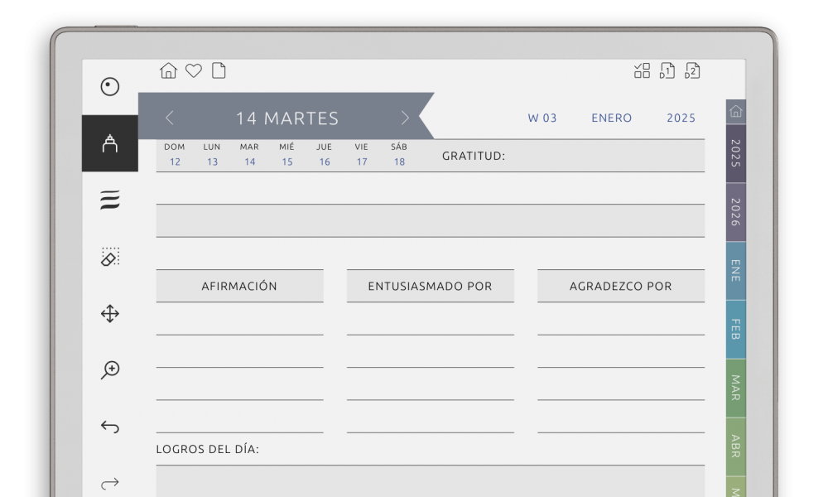828x497 pixels.
Task: Jump to Thursday 16 in week strip
Action: point(325,162)
